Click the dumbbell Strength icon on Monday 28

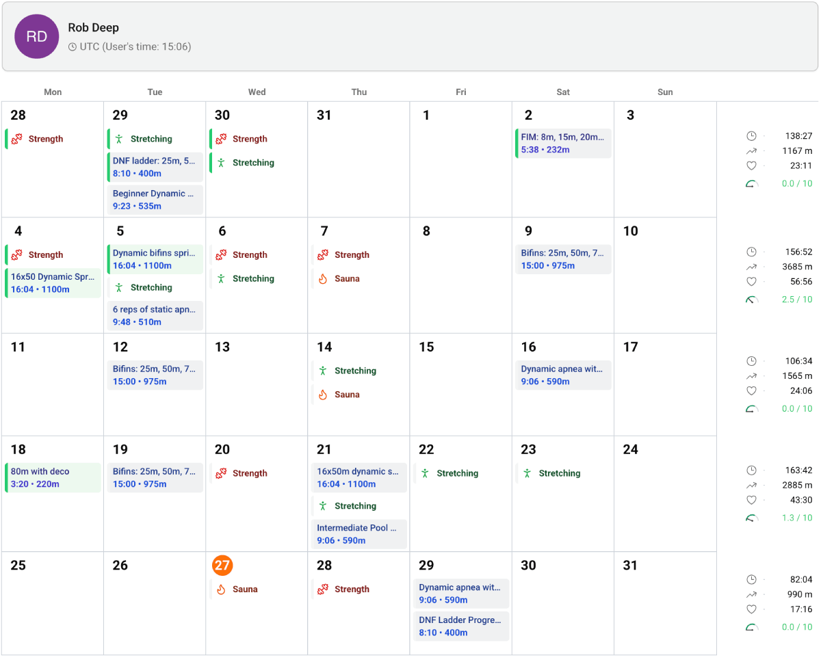pyautogui.click(x=17, y=139)
